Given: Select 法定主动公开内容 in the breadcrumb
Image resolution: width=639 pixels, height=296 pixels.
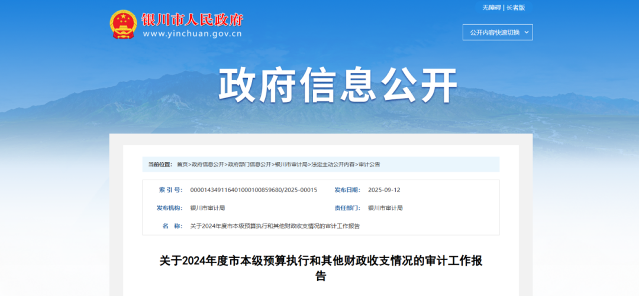Looking at the screenshot, I should coord(333,164).
